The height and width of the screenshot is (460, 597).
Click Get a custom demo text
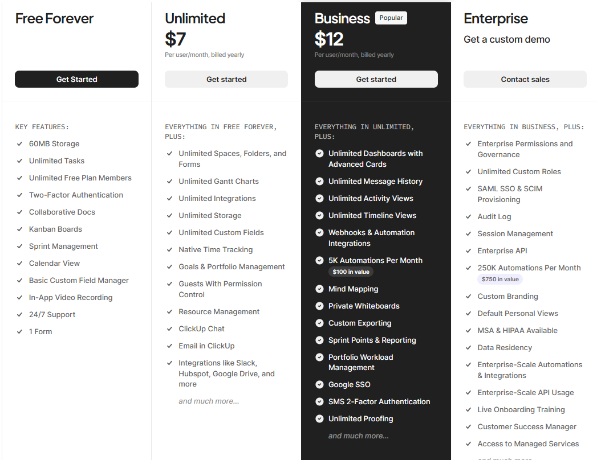[507, 39]
